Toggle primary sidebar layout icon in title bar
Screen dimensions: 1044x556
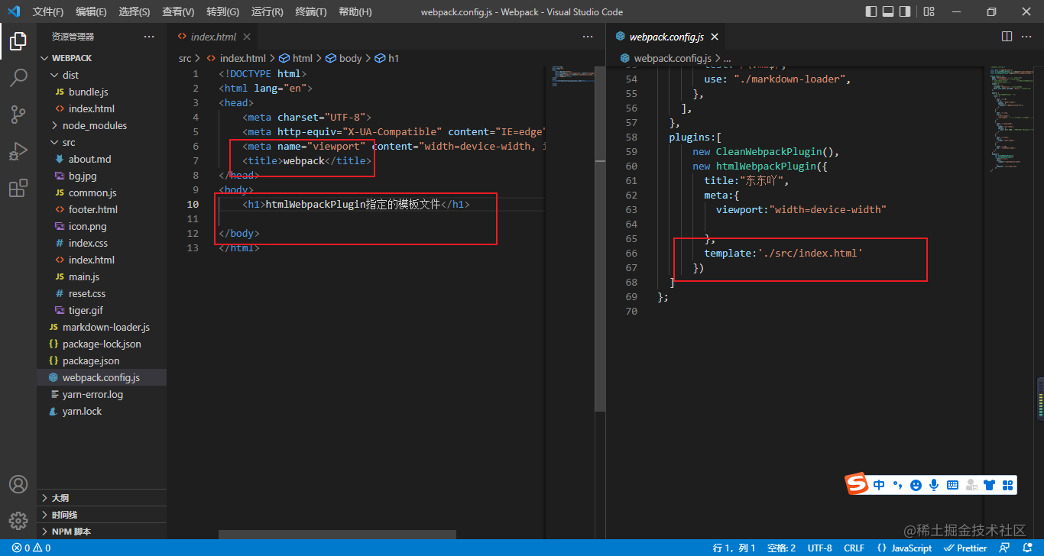tap(871, 11)
